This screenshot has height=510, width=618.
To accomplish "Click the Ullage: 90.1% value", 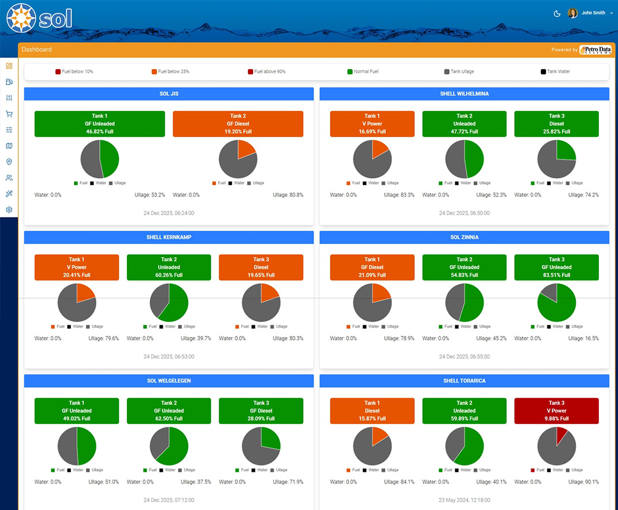I will coord(583,482).
